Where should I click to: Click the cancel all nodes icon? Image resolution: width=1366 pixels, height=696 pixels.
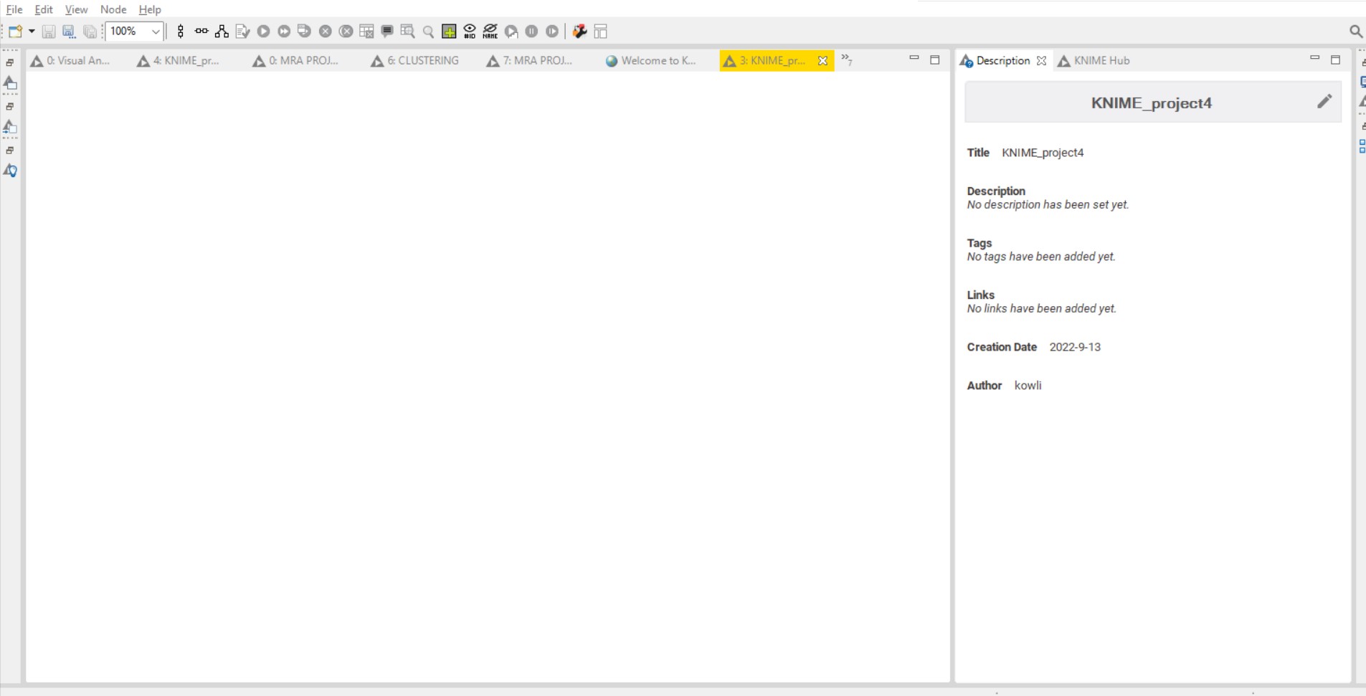tap(346, 32)
